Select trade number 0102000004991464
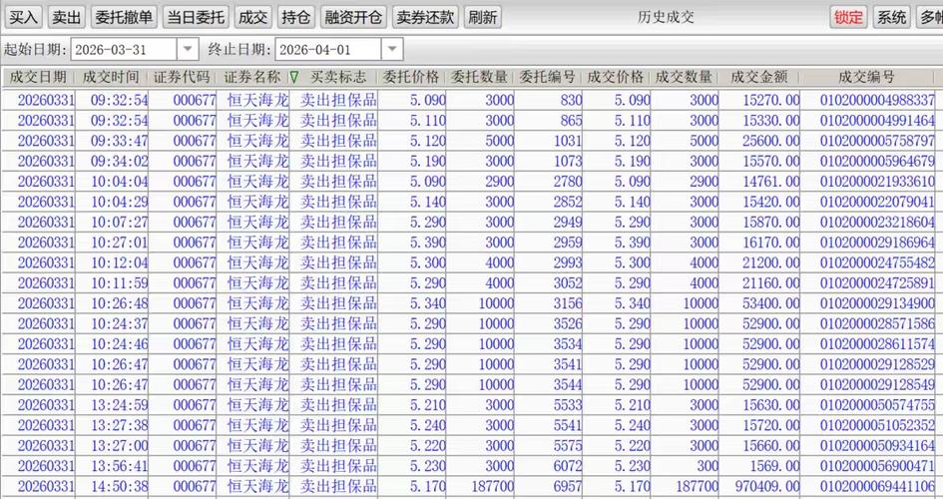This screenshot has width=943, height=499. (x=877, y=120)
